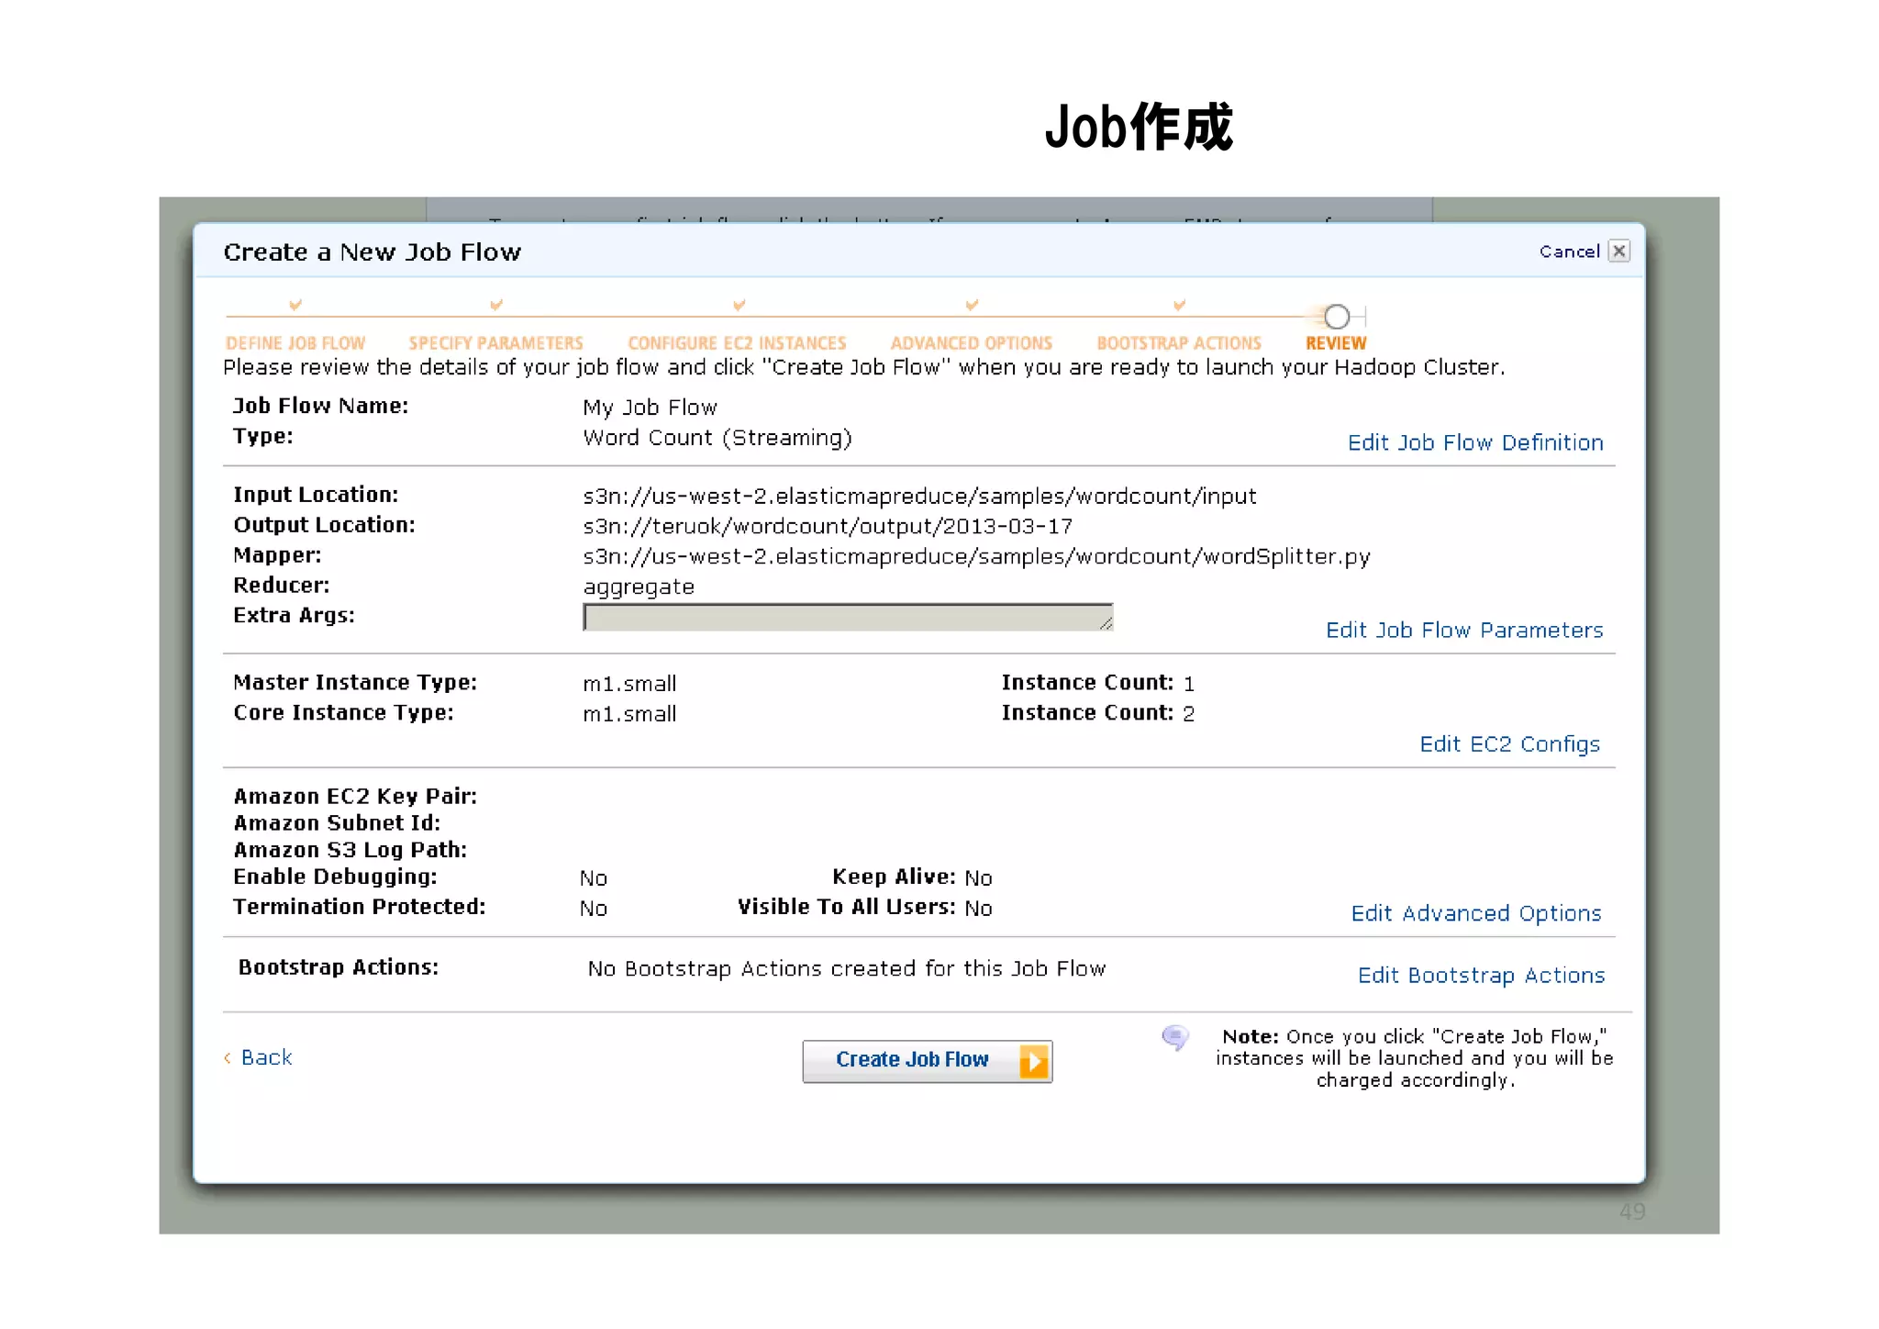This screenshot has height=1329, width=1879.
Task: Select the Review step label
Action: 1336,342
